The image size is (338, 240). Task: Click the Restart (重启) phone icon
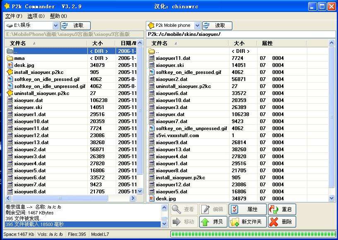click(x=273, y=209)
